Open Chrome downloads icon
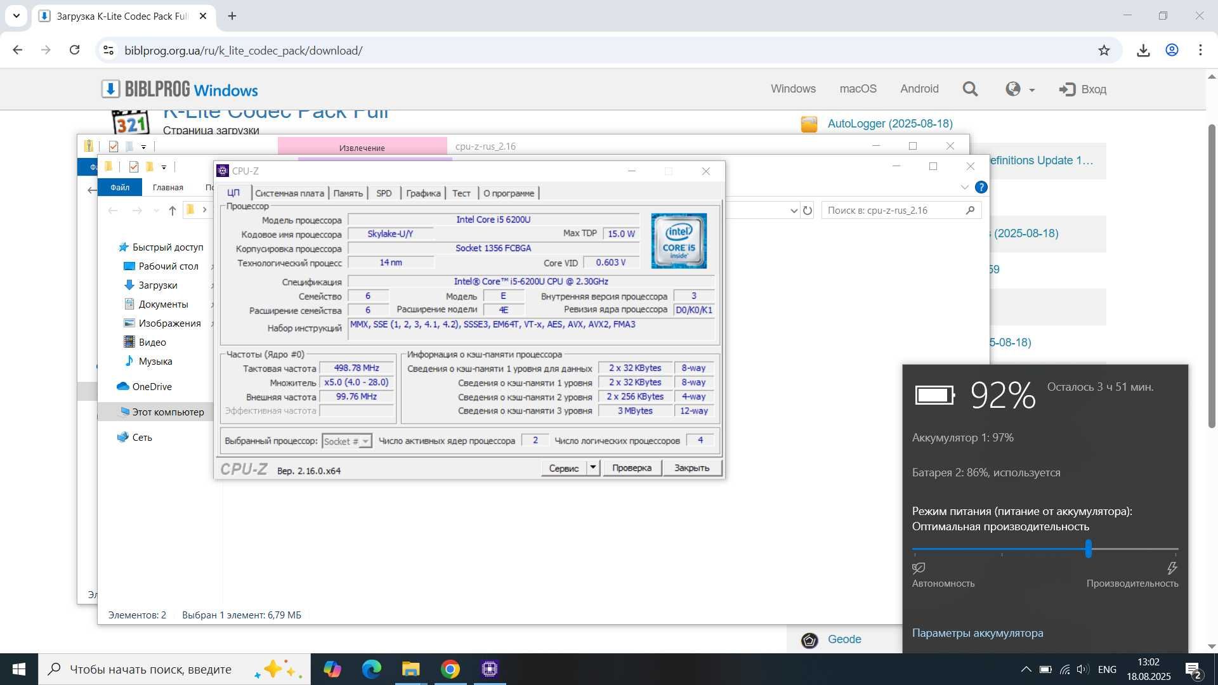This screenshot has width=1218, height=685. coord(1143,50)
